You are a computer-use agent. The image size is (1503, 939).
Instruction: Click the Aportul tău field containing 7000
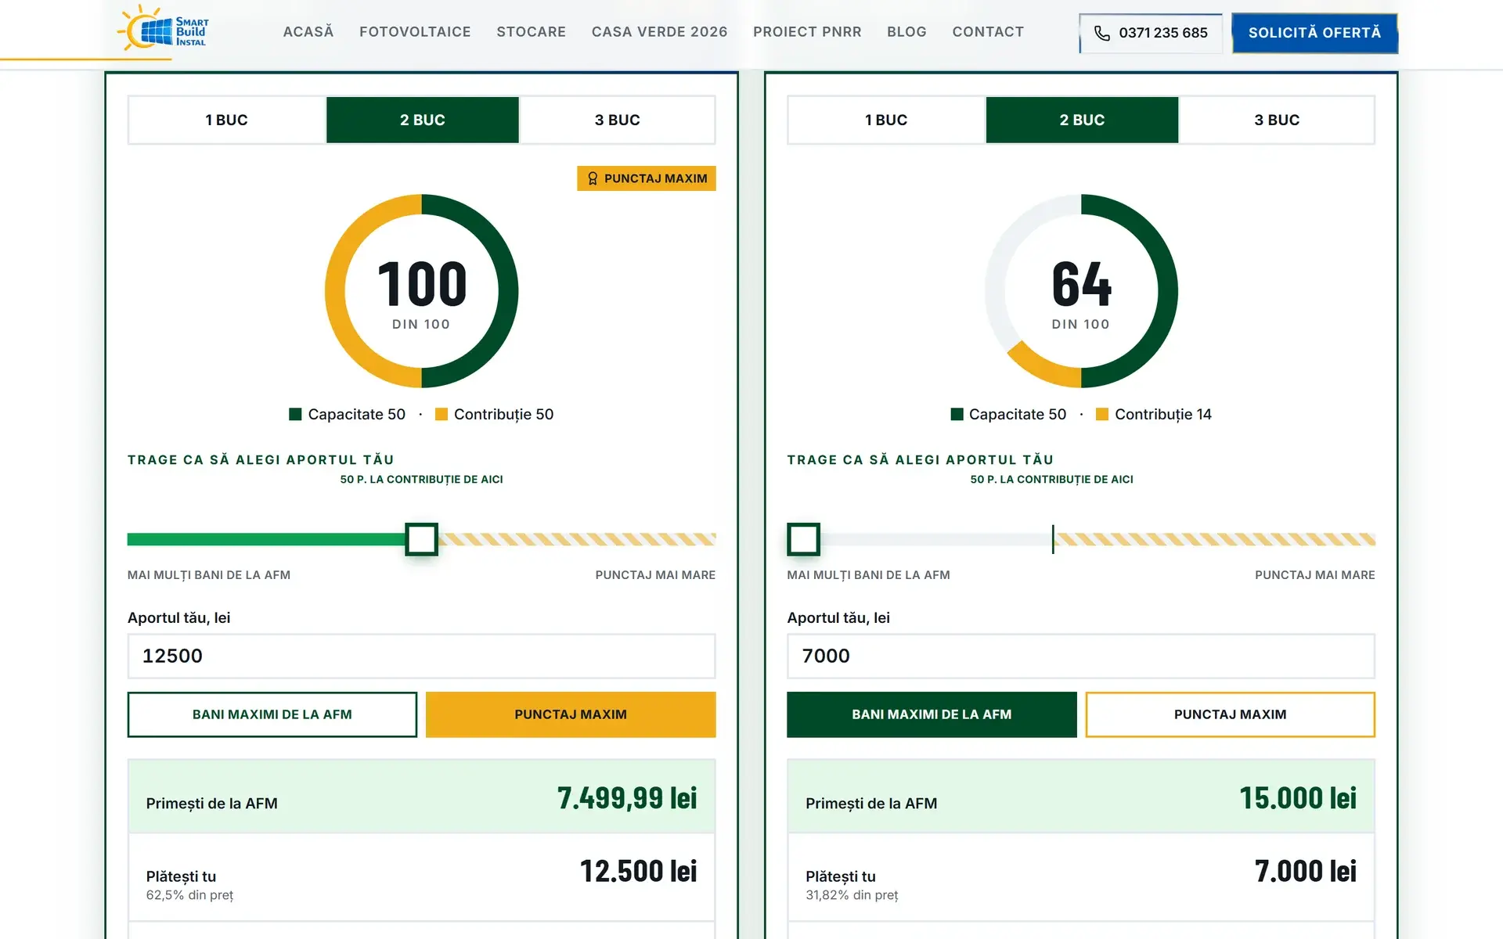[1081, 656]
